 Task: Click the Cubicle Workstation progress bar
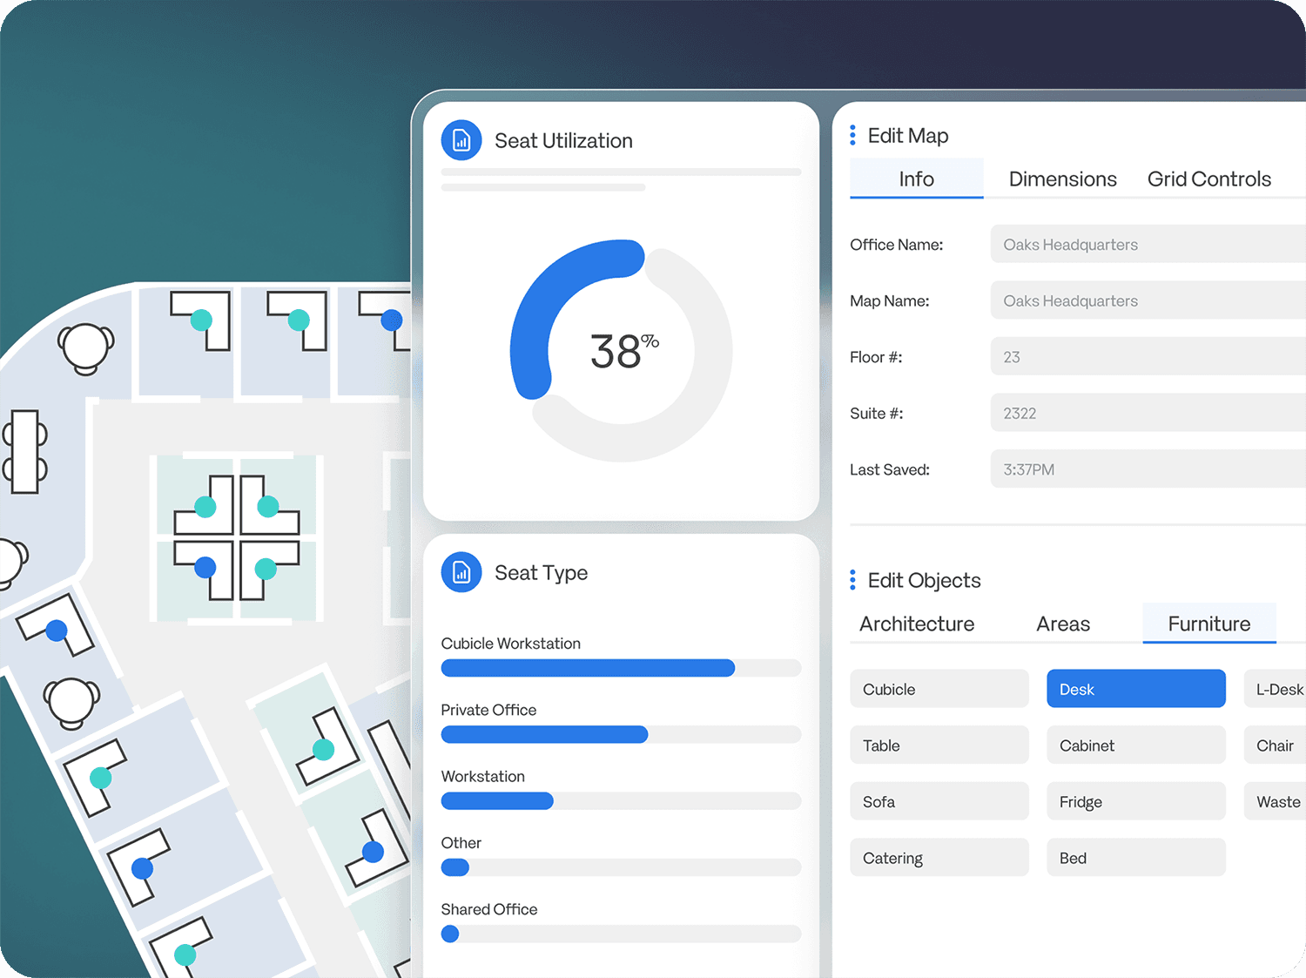point(621,668)
